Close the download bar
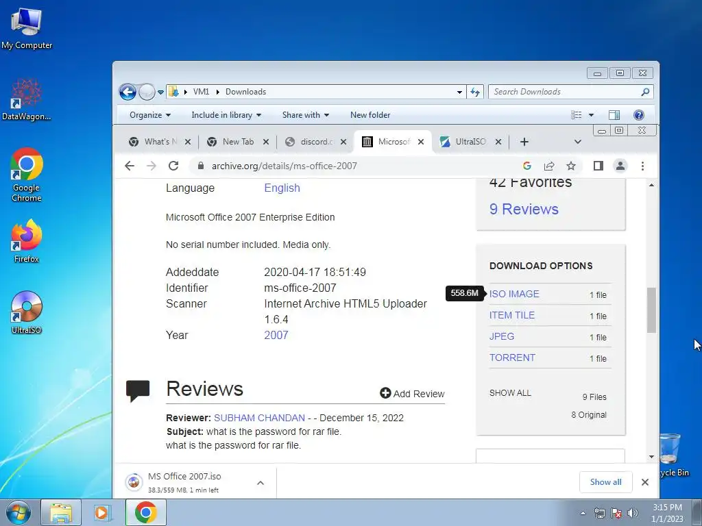The image size is (702, 526). point(644,482)
